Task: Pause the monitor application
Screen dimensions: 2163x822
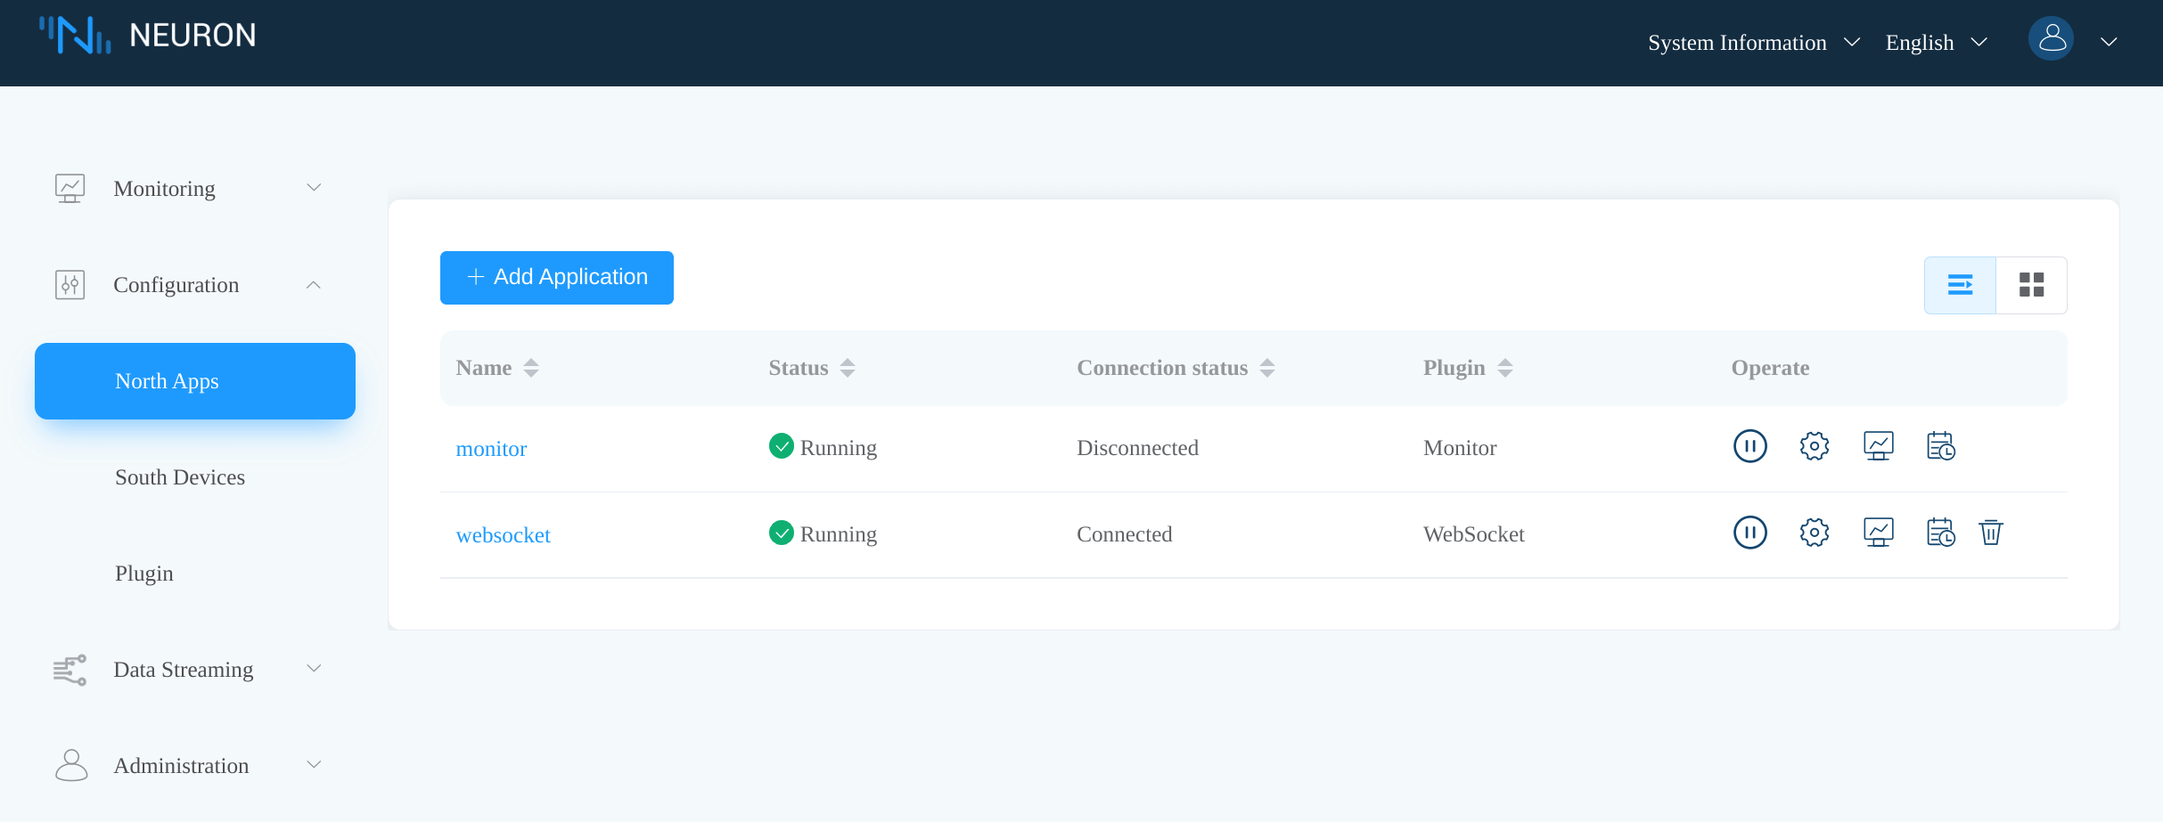Action: click(x=1749, y=446)
